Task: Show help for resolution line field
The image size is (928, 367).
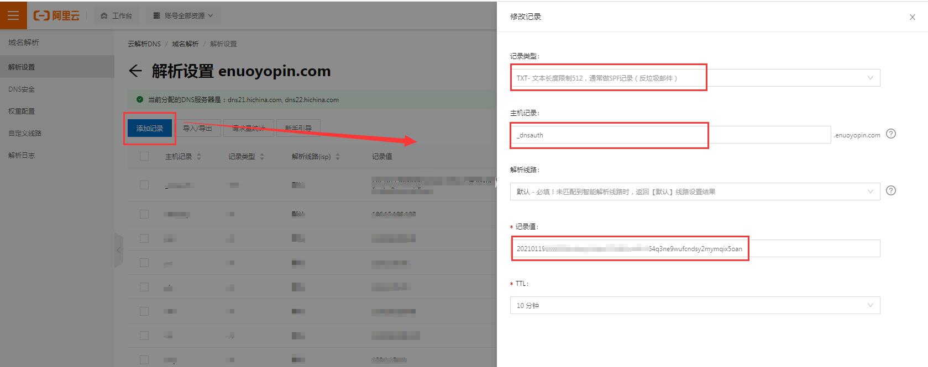Action: [x=891, y=191]
